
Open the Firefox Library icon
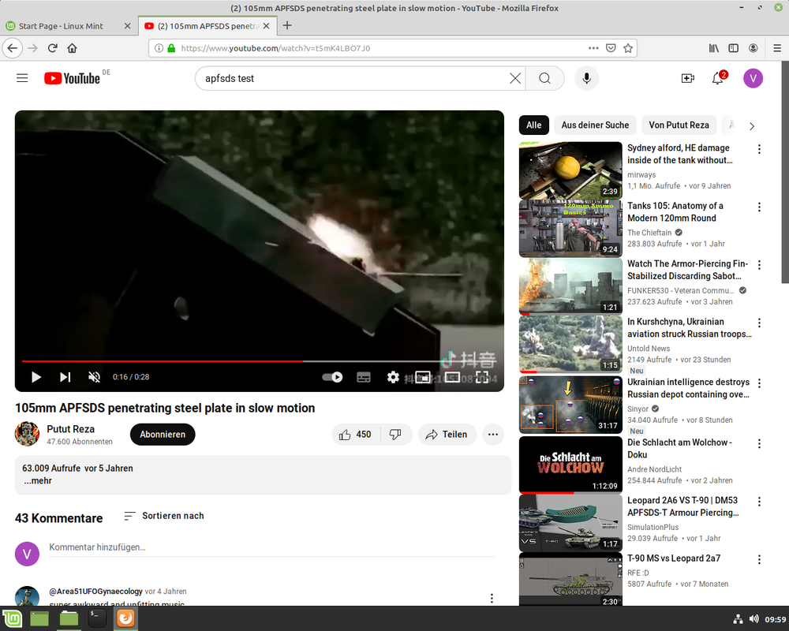(713, 48)
